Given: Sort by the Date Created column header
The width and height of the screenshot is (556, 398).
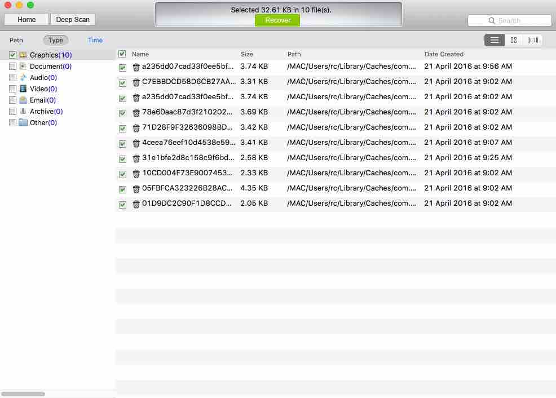Looking at the screenshot, I should click(444, 54).
